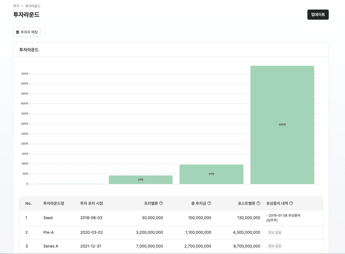Select the 총 투자금 column header
Screen dimensions: 345x254
click(199, 203)
